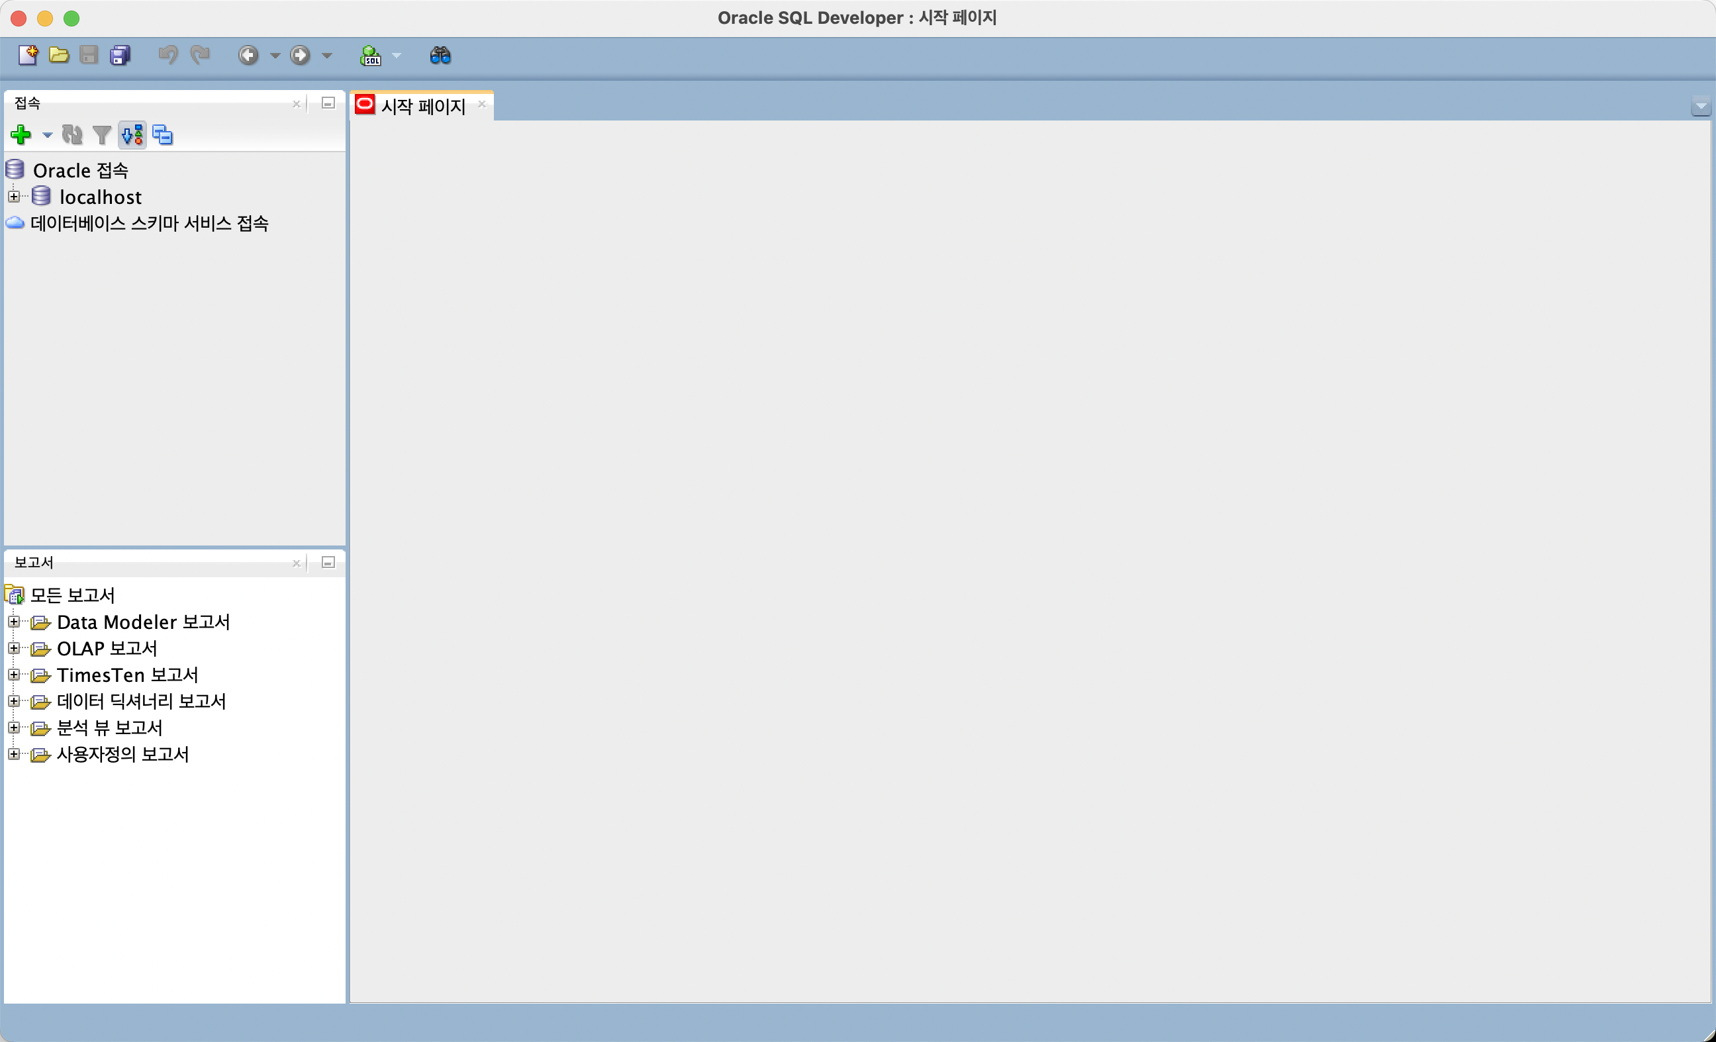Open a file with the folder icon
This screenshot has width=1716, height=1042.
point(58,55)
